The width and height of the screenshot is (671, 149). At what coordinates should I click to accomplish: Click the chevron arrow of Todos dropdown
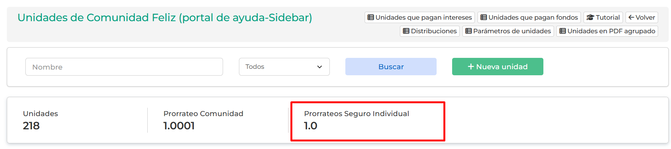coord(320,67)
